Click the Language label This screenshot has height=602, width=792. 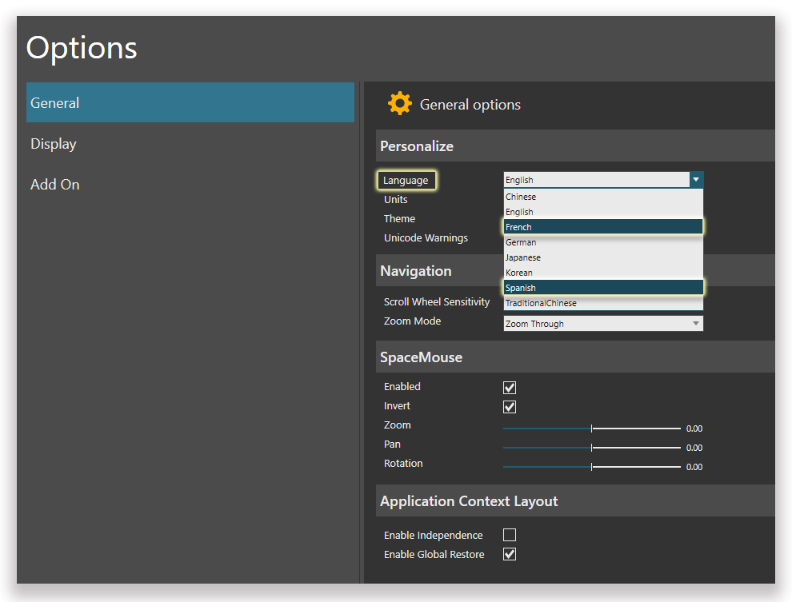(x=406, y=180)
